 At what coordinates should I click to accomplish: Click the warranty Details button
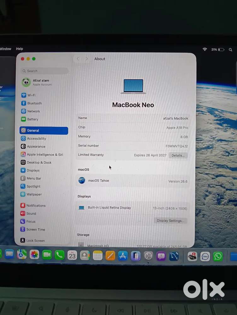coord(178,155)
